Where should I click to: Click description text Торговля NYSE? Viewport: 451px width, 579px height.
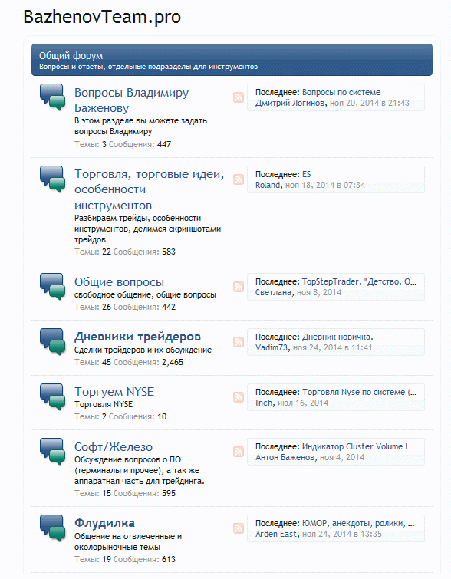(104, 405)
